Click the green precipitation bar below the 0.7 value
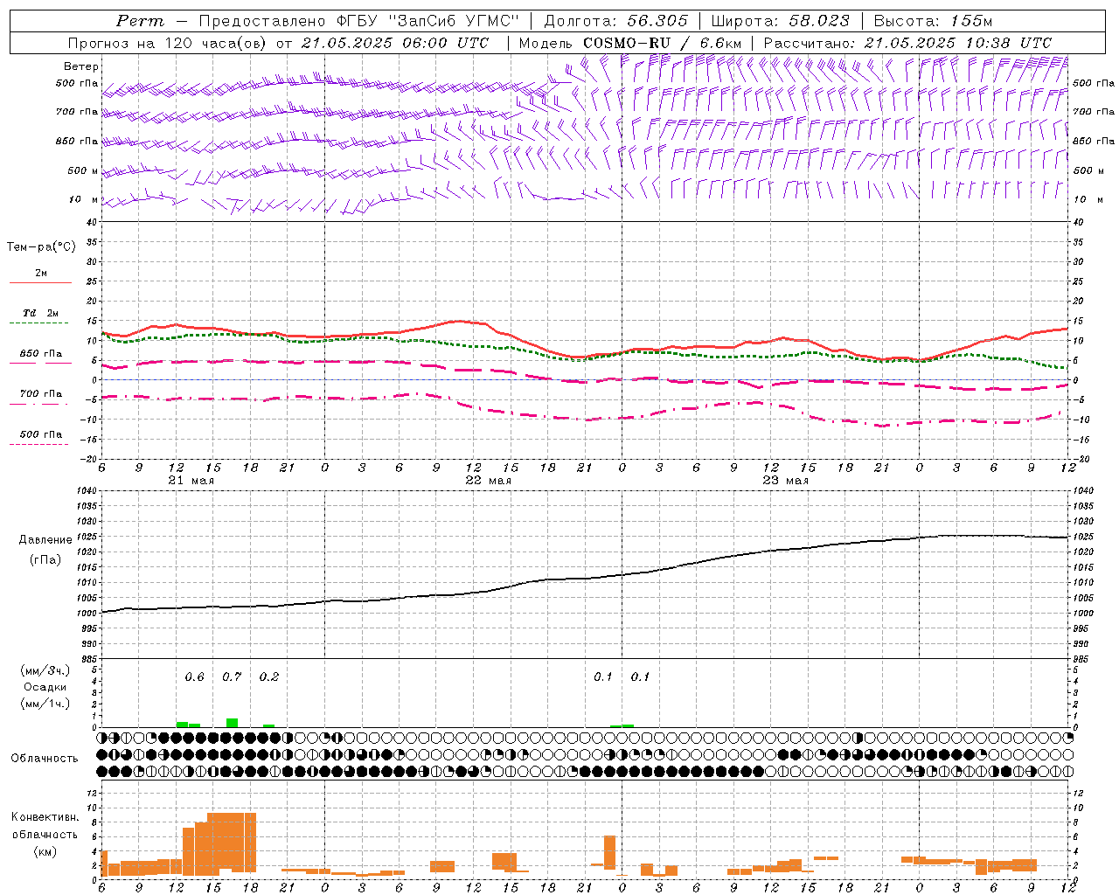 232,723
